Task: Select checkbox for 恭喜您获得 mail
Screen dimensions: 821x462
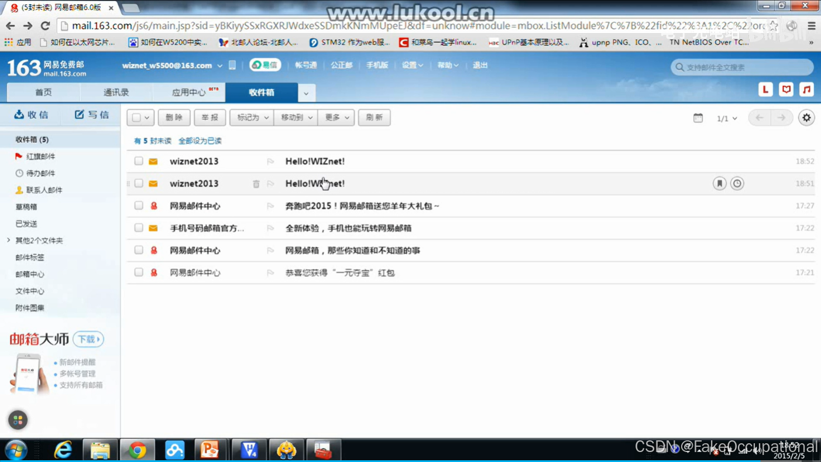Action: coord(139,272)
